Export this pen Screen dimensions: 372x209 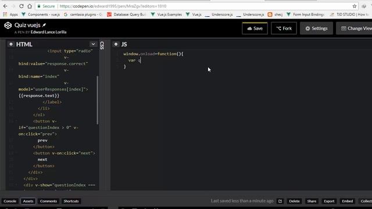(329, 201)
